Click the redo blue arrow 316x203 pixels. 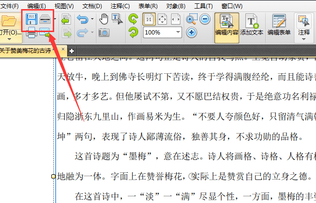pyautogui.click(x=82, y=33)
